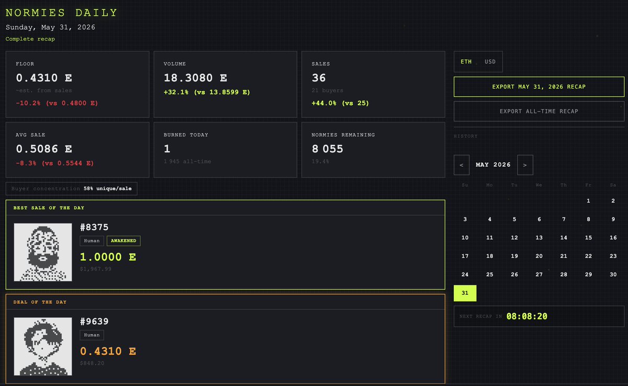The width and height of the screenshot is (628, 386).
Task: Choose day 7 in history calendar
Action: pos(564,219)
